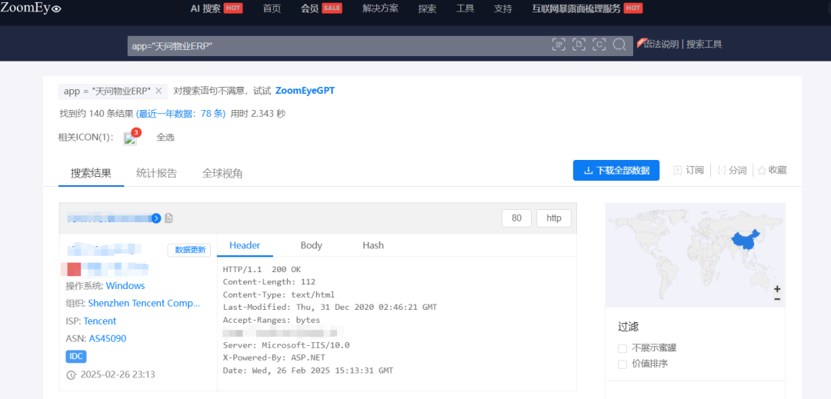Open 支持 menu item
This screenshot has width=831, height=399.
point(503,8)
